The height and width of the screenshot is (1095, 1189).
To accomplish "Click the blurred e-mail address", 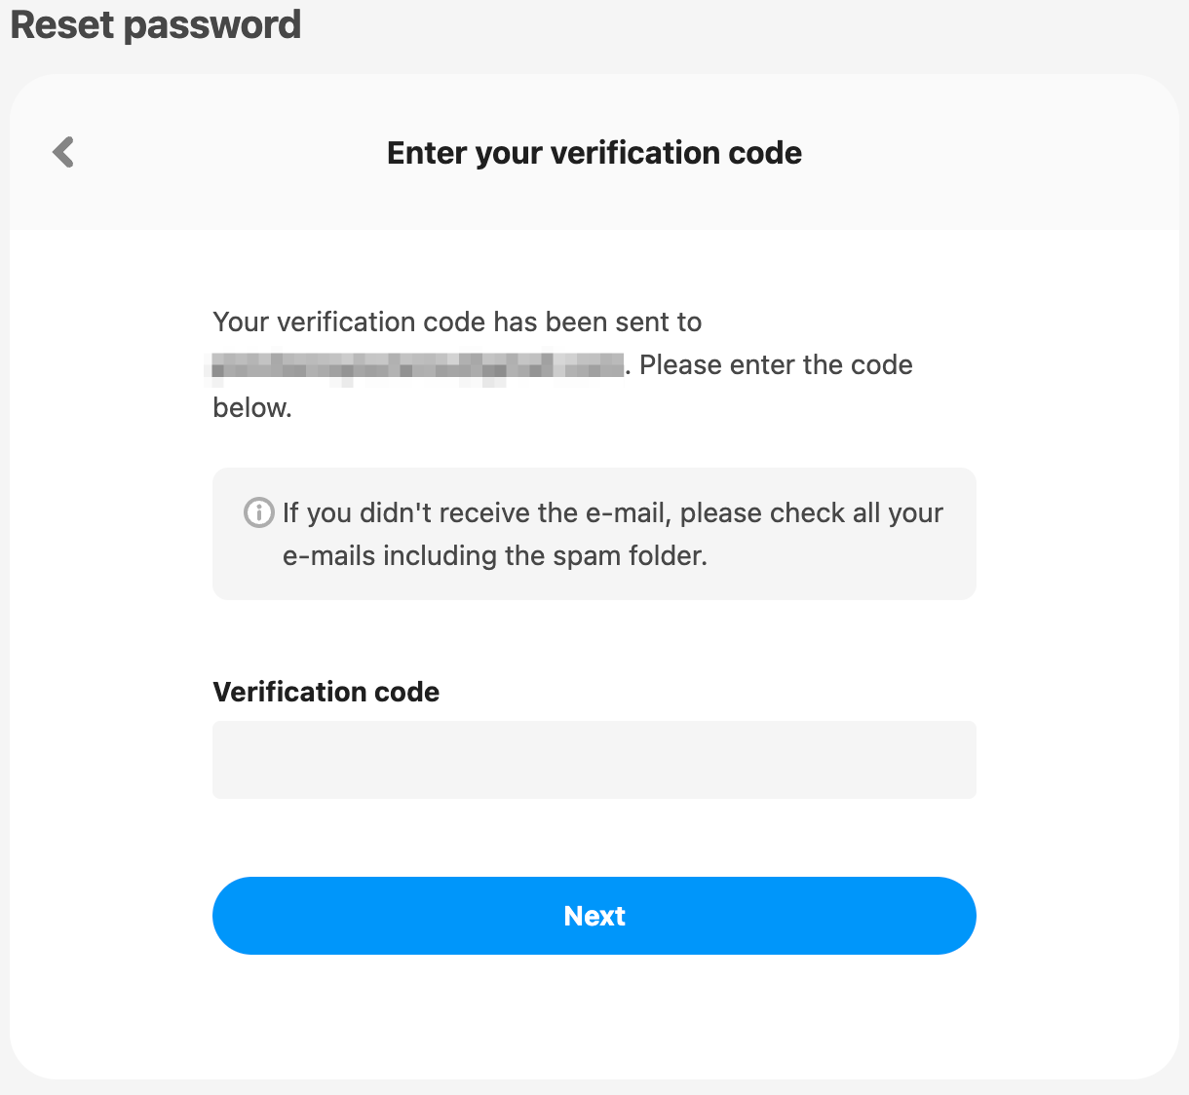I will [x=417, y=366].
